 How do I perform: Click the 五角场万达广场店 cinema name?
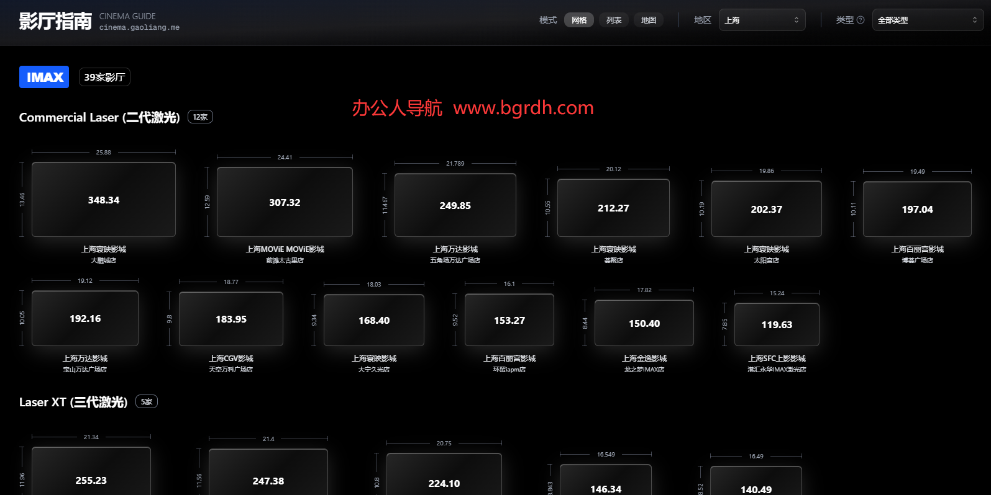coord(455,261)
